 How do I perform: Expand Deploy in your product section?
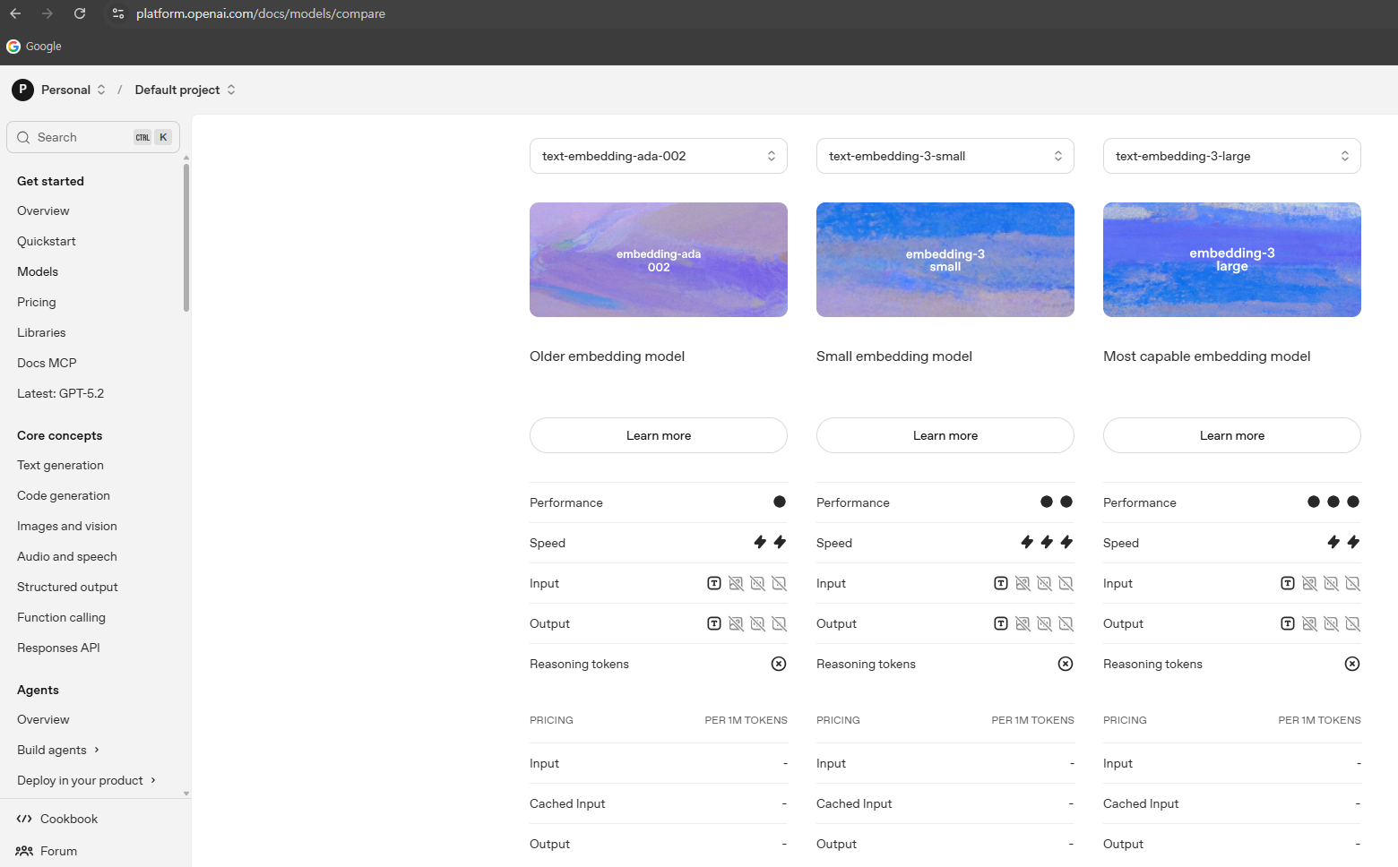click(87, 780)
